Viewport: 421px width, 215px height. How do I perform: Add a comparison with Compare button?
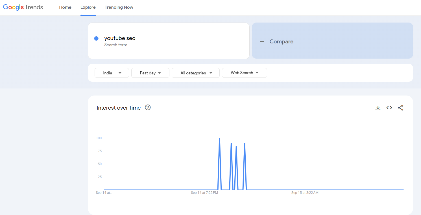[332, 41]
